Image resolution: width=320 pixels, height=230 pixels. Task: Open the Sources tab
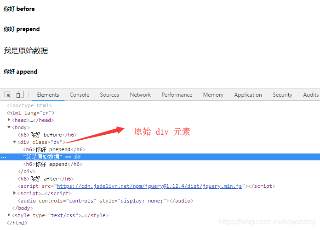point(109,95)
